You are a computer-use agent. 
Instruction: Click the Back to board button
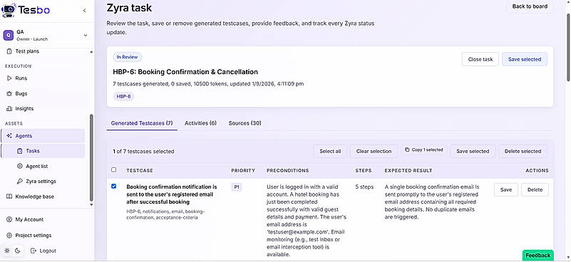[530, 6]
